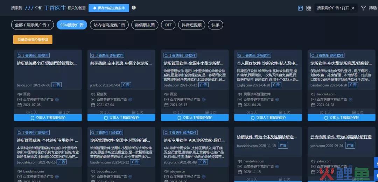Click the speaker icon beside abcyun.cn

coord(166,171)
